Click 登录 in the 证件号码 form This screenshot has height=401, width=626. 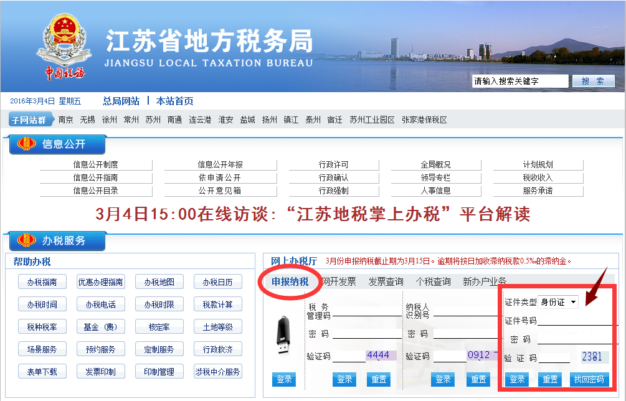click(517, 379)
